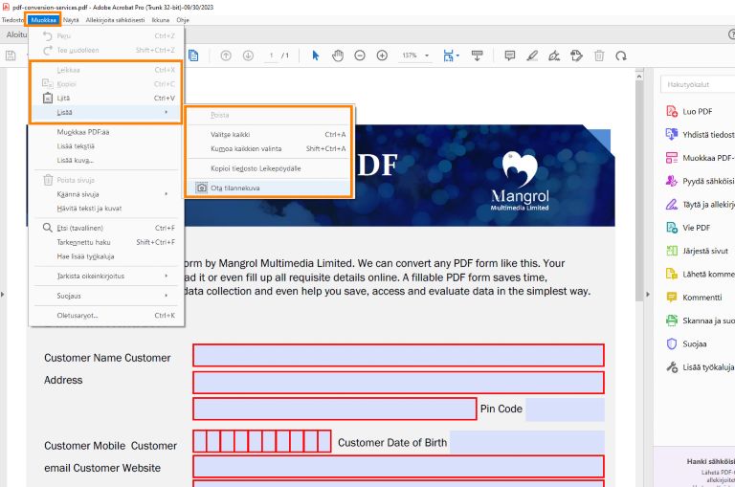
Task: Select Muokkaa PDF:ää menu entry
Action: pos(106,132)
